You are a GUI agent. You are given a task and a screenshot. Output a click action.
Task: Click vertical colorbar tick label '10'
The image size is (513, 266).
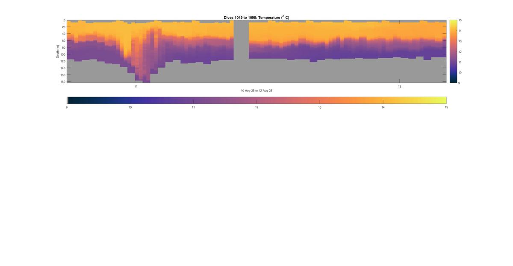[460, 73]
